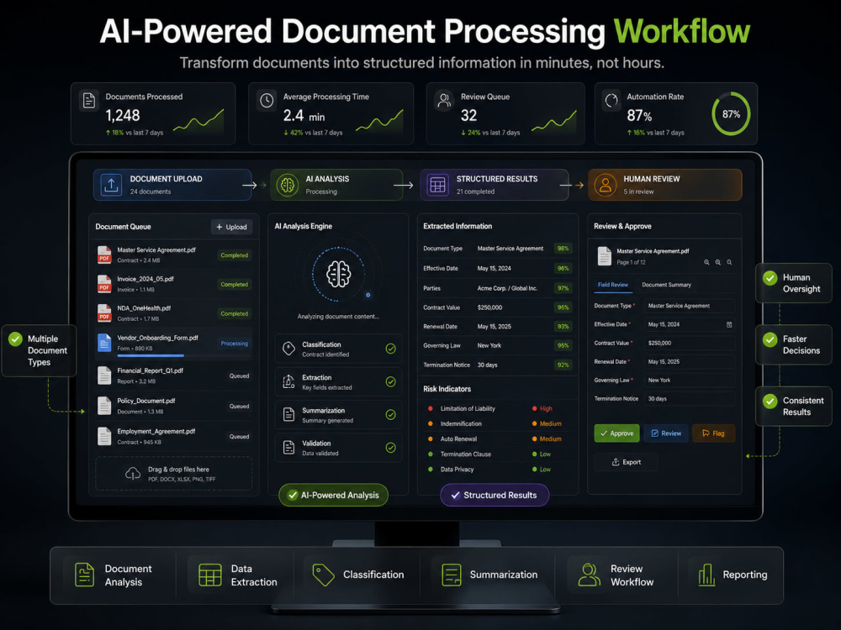841x630 pixels.
Task: Click PDF icon of Master Service Agreement.pdf
Action: click(x=104, y=255)
